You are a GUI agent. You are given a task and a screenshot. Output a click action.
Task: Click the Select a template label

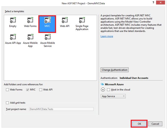coord(14,11)
